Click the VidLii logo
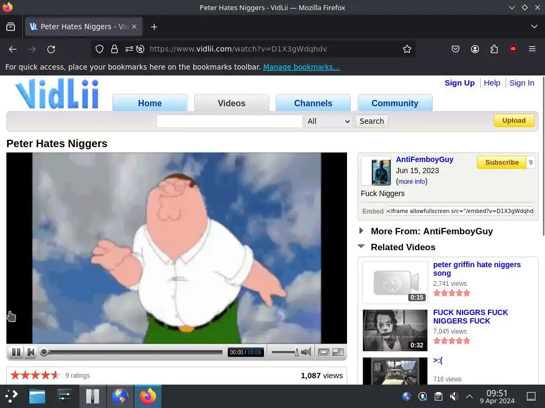Image resolution: width=545 pixels, height=408 pixels. pyautogui.click(x=57, y=93)
